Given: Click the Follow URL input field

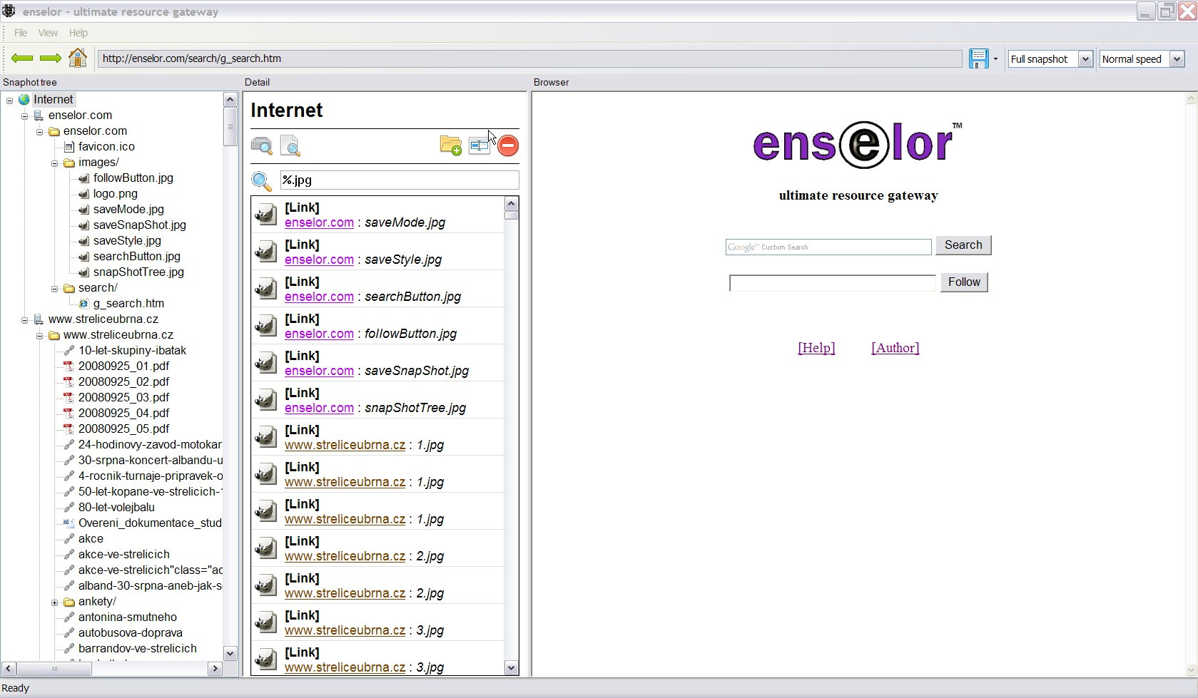Looking at the screenshot, I should point(832,283).
